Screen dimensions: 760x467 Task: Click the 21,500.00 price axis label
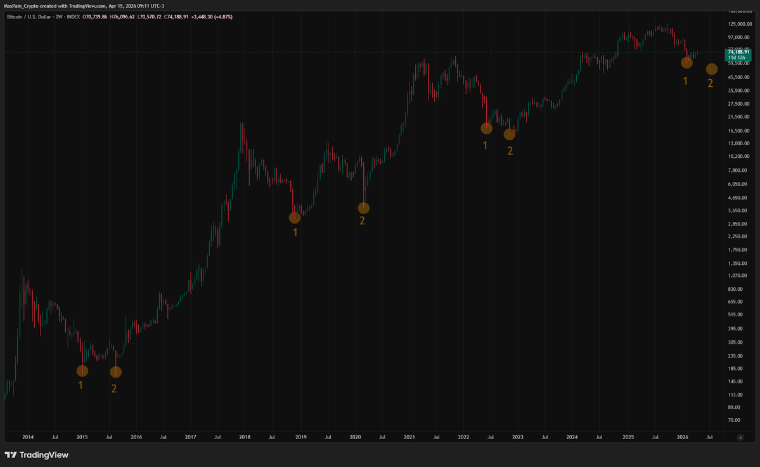739,117
